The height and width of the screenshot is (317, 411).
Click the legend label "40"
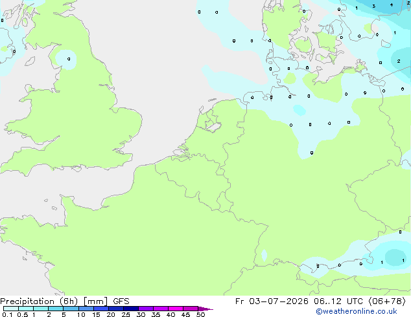[170, 314]
